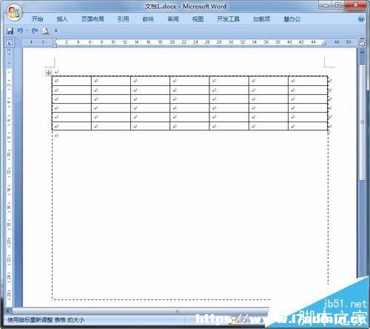370x329 pixels.
Task: Open the round Office button menu
Action: (14, 13)
